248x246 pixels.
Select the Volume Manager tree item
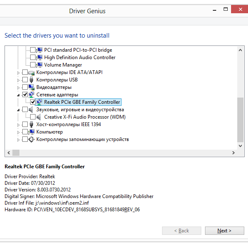click(x=63, y=65)
